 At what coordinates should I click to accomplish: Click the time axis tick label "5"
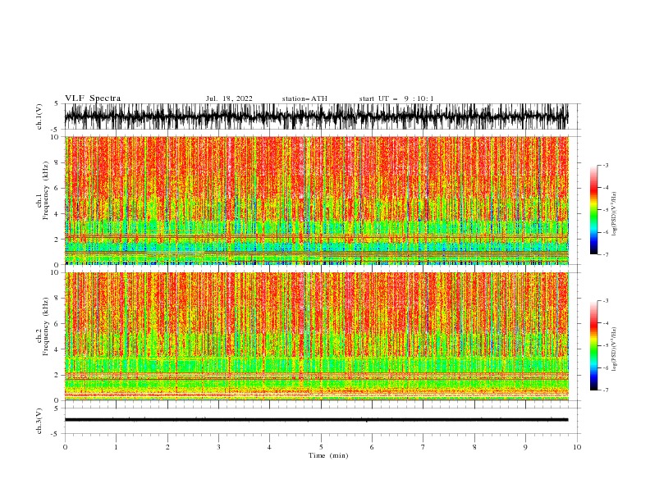click(321, 447)
